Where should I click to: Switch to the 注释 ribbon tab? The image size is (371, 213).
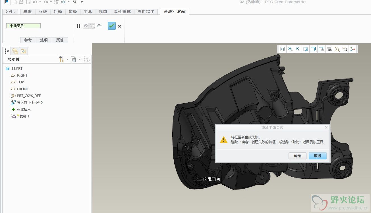pyautogui.click(x=58, y=12)
